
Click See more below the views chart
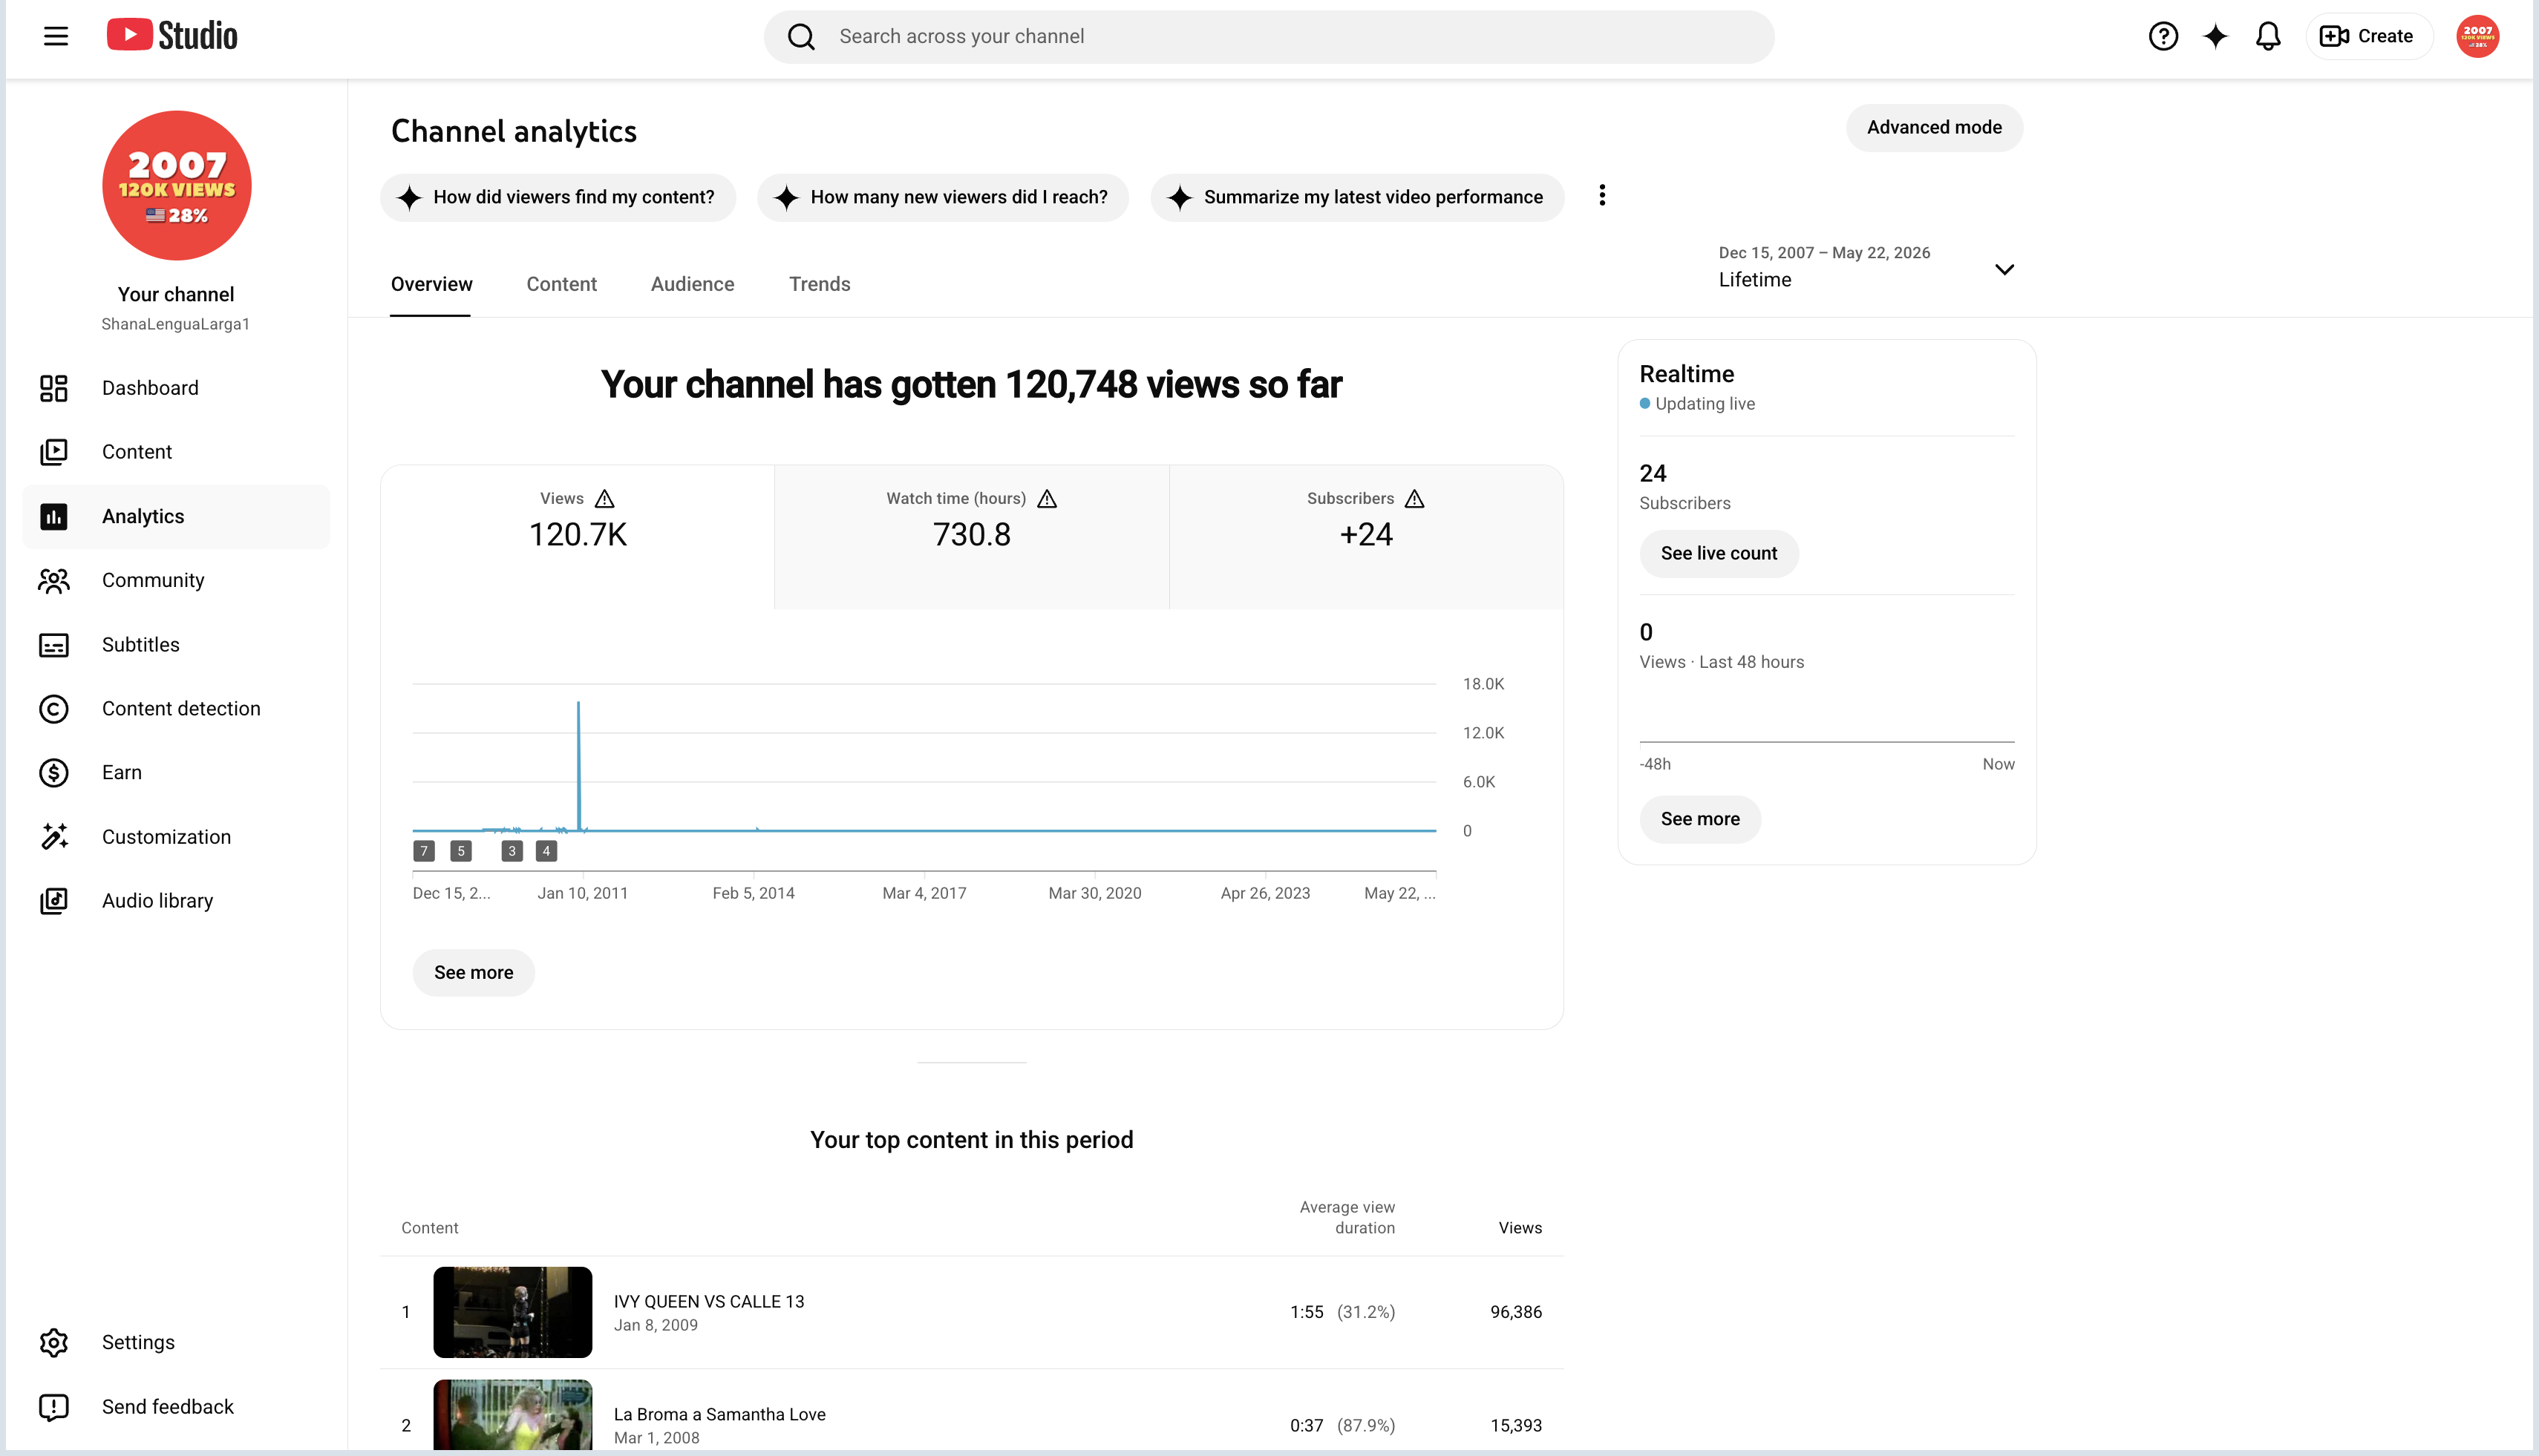(473, 973)
